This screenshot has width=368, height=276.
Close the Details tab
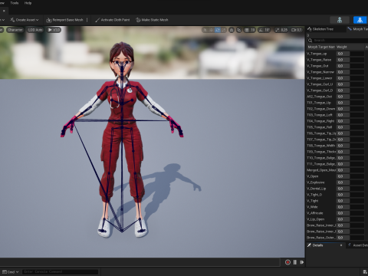tap(341, 245)
